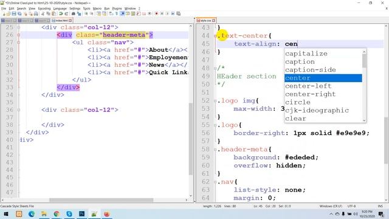Viewport: 389px width, 219px height.
Task: Click the macro Playback icon
Action: pos(167,13)
